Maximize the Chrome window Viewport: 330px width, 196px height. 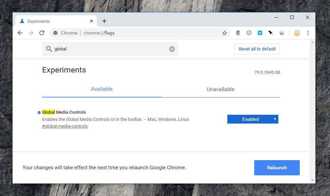[292, 17]
